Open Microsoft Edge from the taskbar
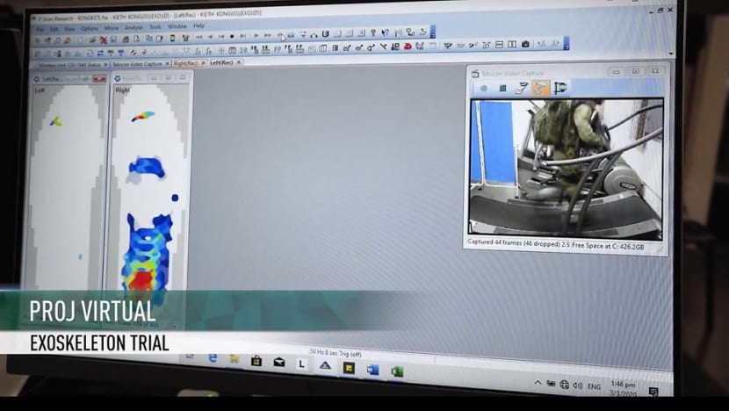This screenshot has width=729, height=411. [213, 359]
